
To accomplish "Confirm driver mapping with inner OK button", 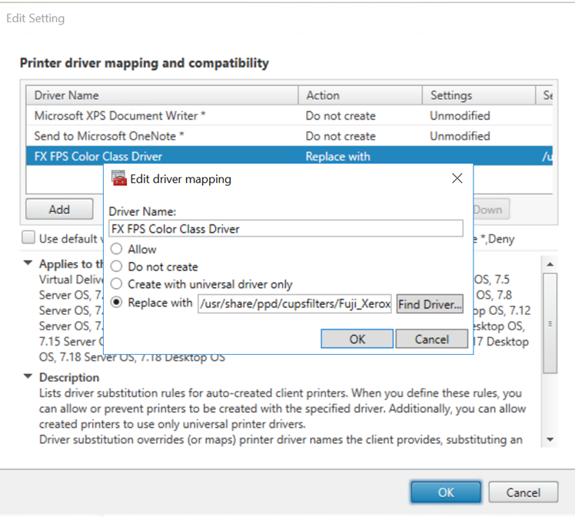I will click(x=357, y=339).
